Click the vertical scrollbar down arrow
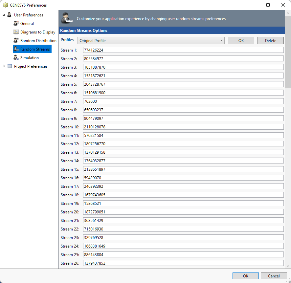291x283 pixels. (x=288, y=266)
